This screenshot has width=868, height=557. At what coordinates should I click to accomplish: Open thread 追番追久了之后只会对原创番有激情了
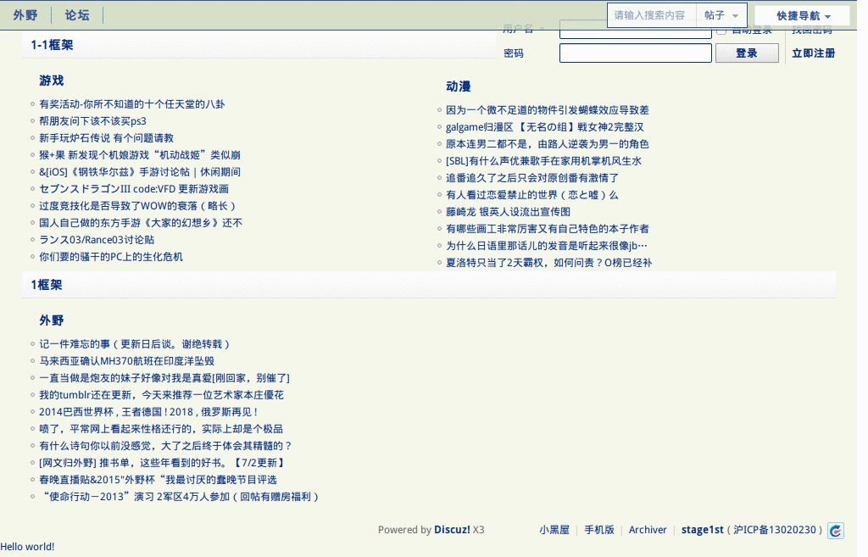click(532, 178)
